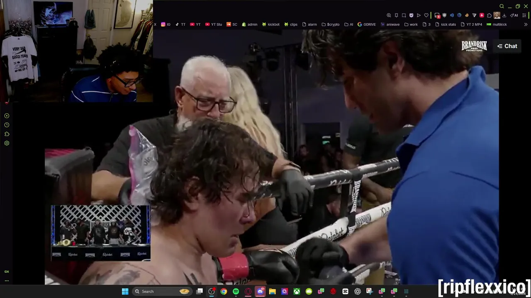Open Task View on the taskbar

[200, 291]
